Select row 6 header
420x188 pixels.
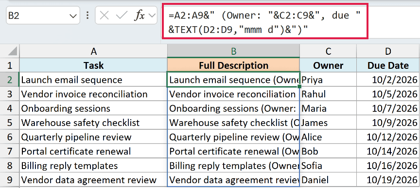[10, 137]
